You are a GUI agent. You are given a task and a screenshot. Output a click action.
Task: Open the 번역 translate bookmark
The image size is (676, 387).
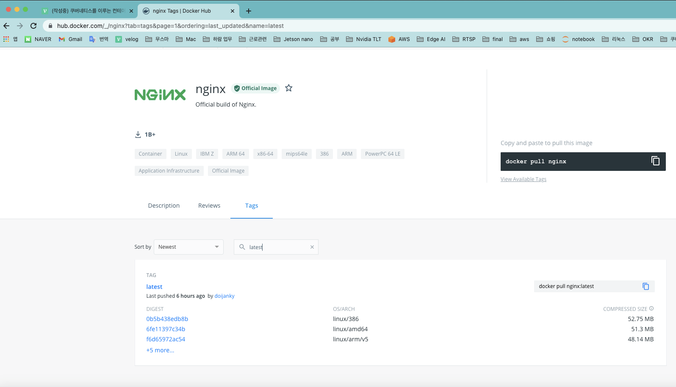[99, 39]
